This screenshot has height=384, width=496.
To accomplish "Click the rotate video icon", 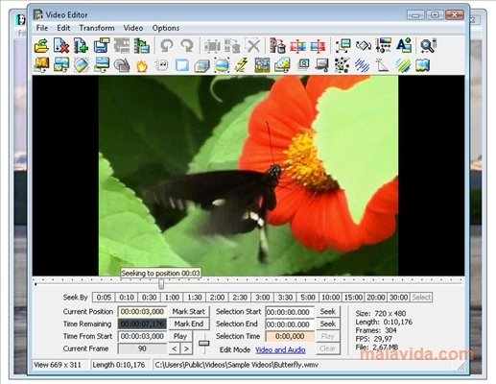I will click(x=364, y=46).
